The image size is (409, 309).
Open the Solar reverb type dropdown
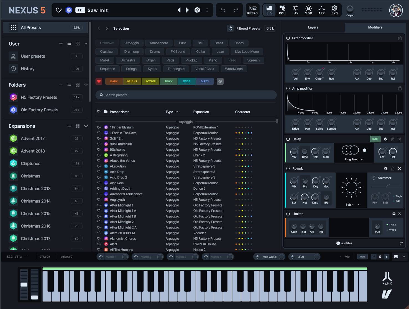tap(353, 205)
